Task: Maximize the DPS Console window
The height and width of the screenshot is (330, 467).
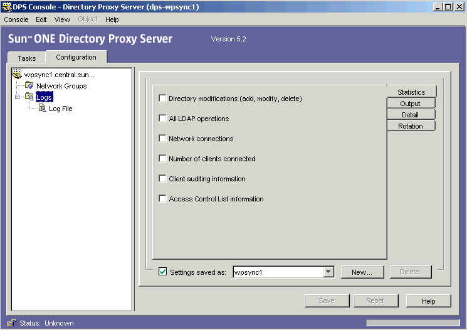Action: click(448, 6)
